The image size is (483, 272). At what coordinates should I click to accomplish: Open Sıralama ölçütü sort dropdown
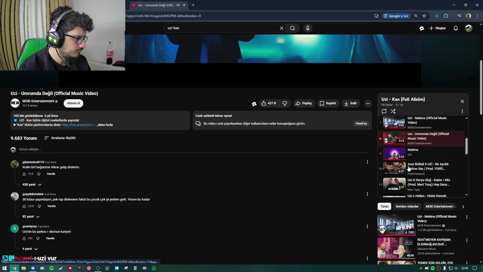click(x=60, y=138)
